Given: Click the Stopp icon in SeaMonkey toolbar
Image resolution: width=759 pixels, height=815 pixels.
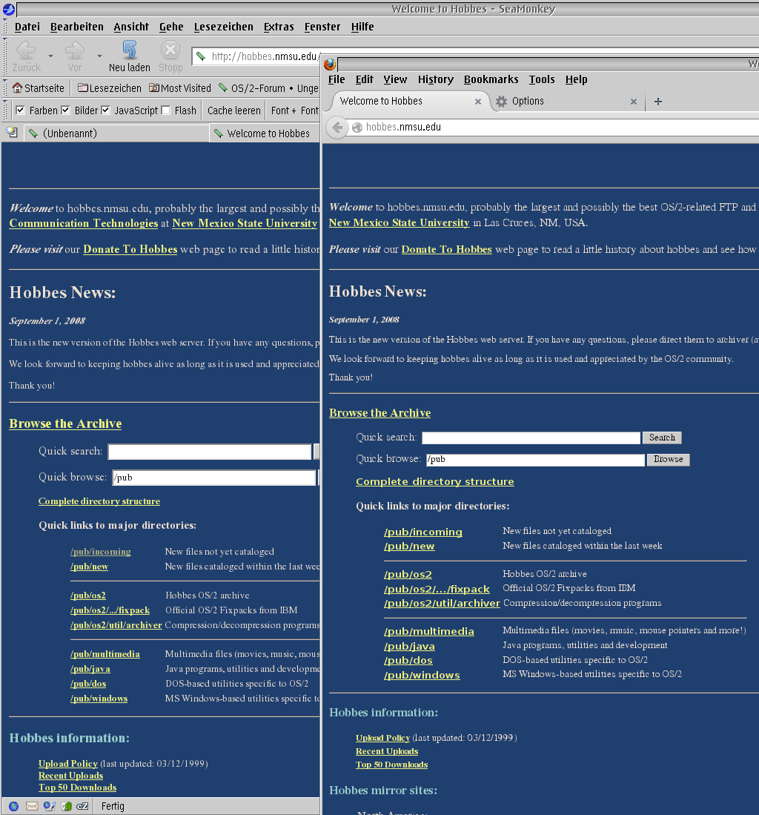Looking at the screenshot, I should point(170,50).
